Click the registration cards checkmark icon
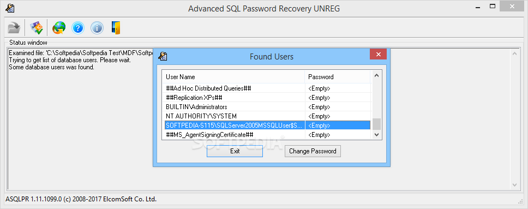The image size is (528, 209). [x=37, y=28]
